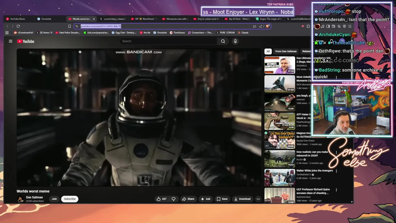
Task: Switch to Minnesota man tab
Action: 175,19
